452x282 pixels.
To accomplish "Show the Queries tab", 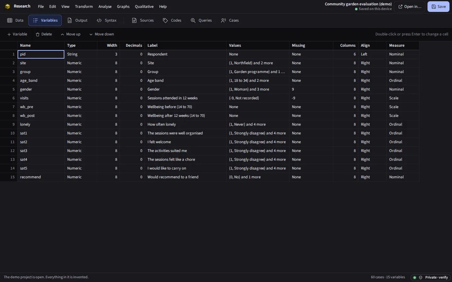I will point(201,20).
